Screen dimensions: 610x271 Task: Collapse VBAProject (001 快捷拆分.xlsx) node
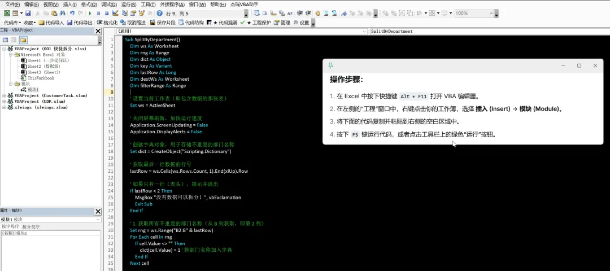click(4, 49)
